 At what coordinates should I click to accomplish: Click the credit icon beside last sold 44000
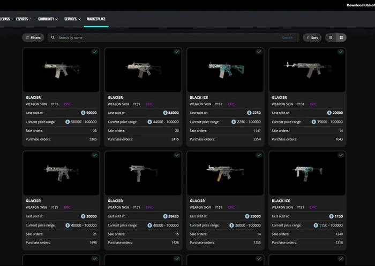click(x=165, y=113)
